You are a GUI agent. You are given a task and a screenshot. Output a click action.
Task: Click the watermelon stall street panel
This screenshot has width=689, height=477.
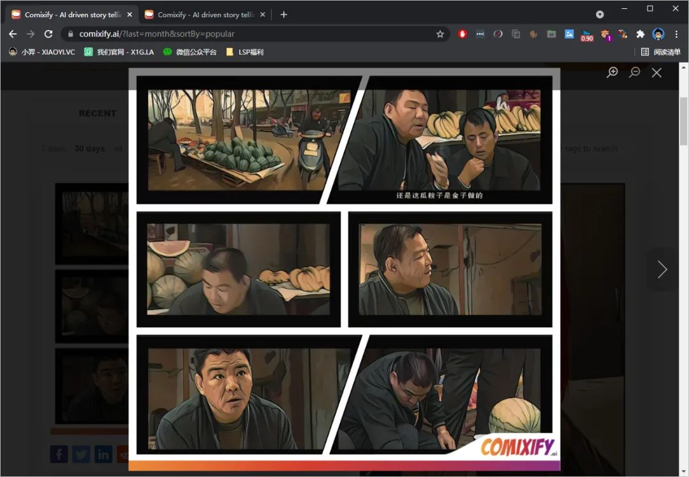pyautogui.click(x=249, y=140)
